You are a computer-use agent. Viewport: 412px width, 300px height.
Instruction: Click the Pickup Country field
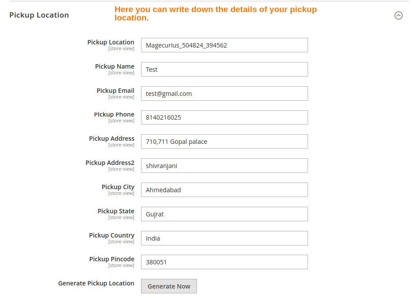(224, 238)
